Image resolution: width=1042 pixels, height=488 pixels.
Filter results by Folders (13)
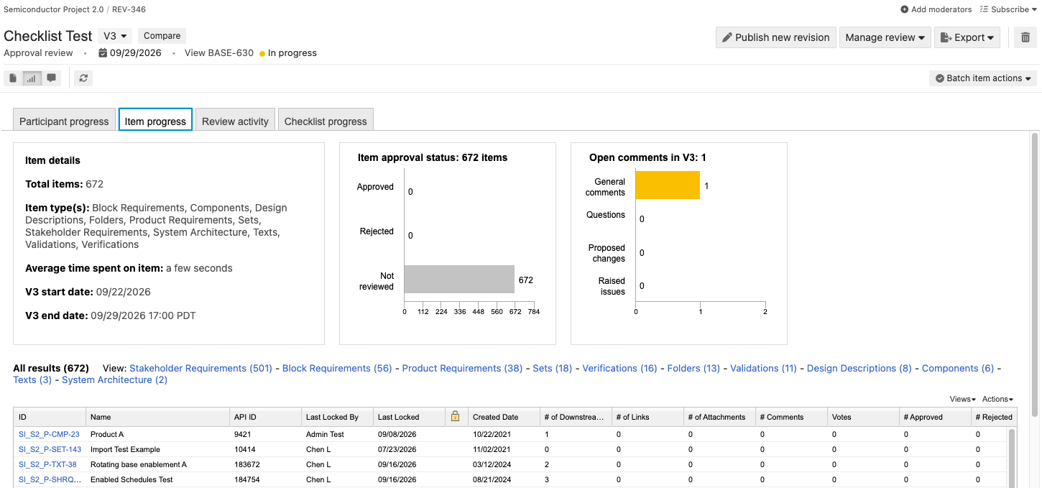693,368
